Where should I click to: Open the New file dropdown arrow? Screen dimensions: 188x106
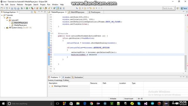(x=4, y=8)
